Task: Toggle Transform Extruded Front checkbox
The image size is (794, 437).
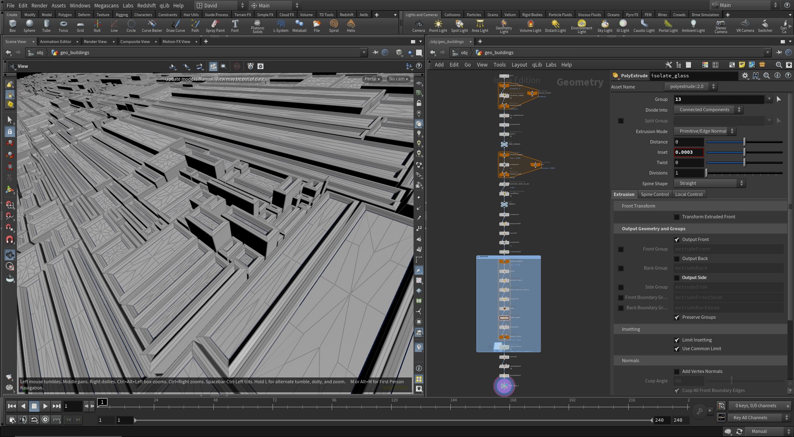Action: (677, 217)
